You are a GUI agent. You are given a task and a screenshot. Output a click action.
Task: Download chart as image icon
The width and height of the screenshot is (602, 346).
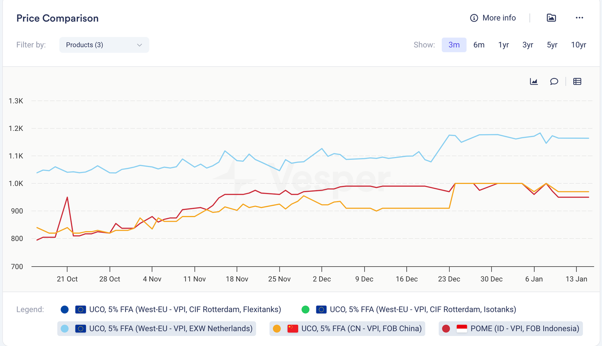(x=551, y=18)
